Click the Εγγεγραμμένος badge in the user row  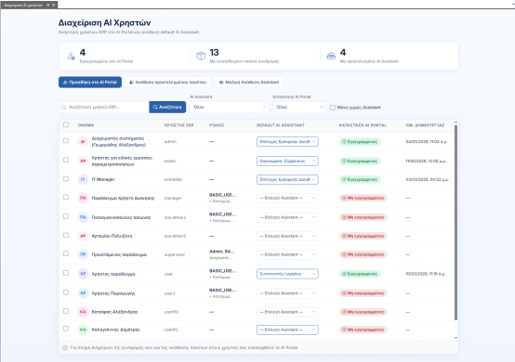pyautogui.click(x=360, y=274)
